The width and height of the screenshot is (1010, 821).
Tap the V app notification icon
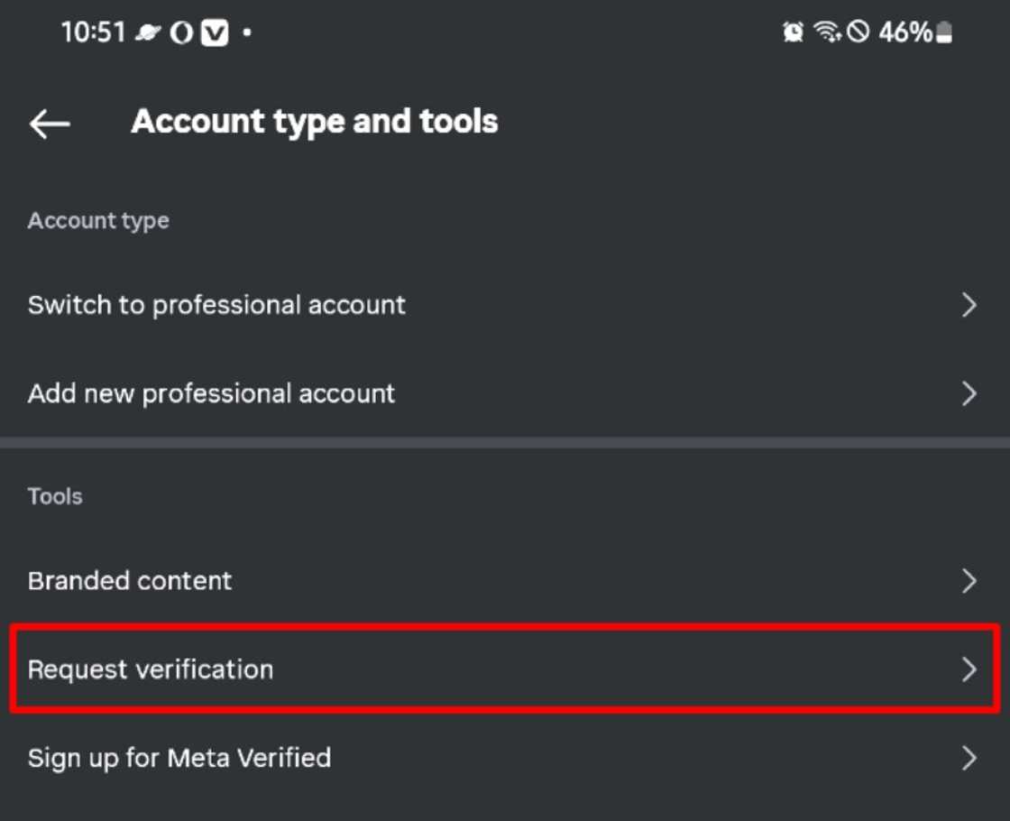[x=214, y=33]
